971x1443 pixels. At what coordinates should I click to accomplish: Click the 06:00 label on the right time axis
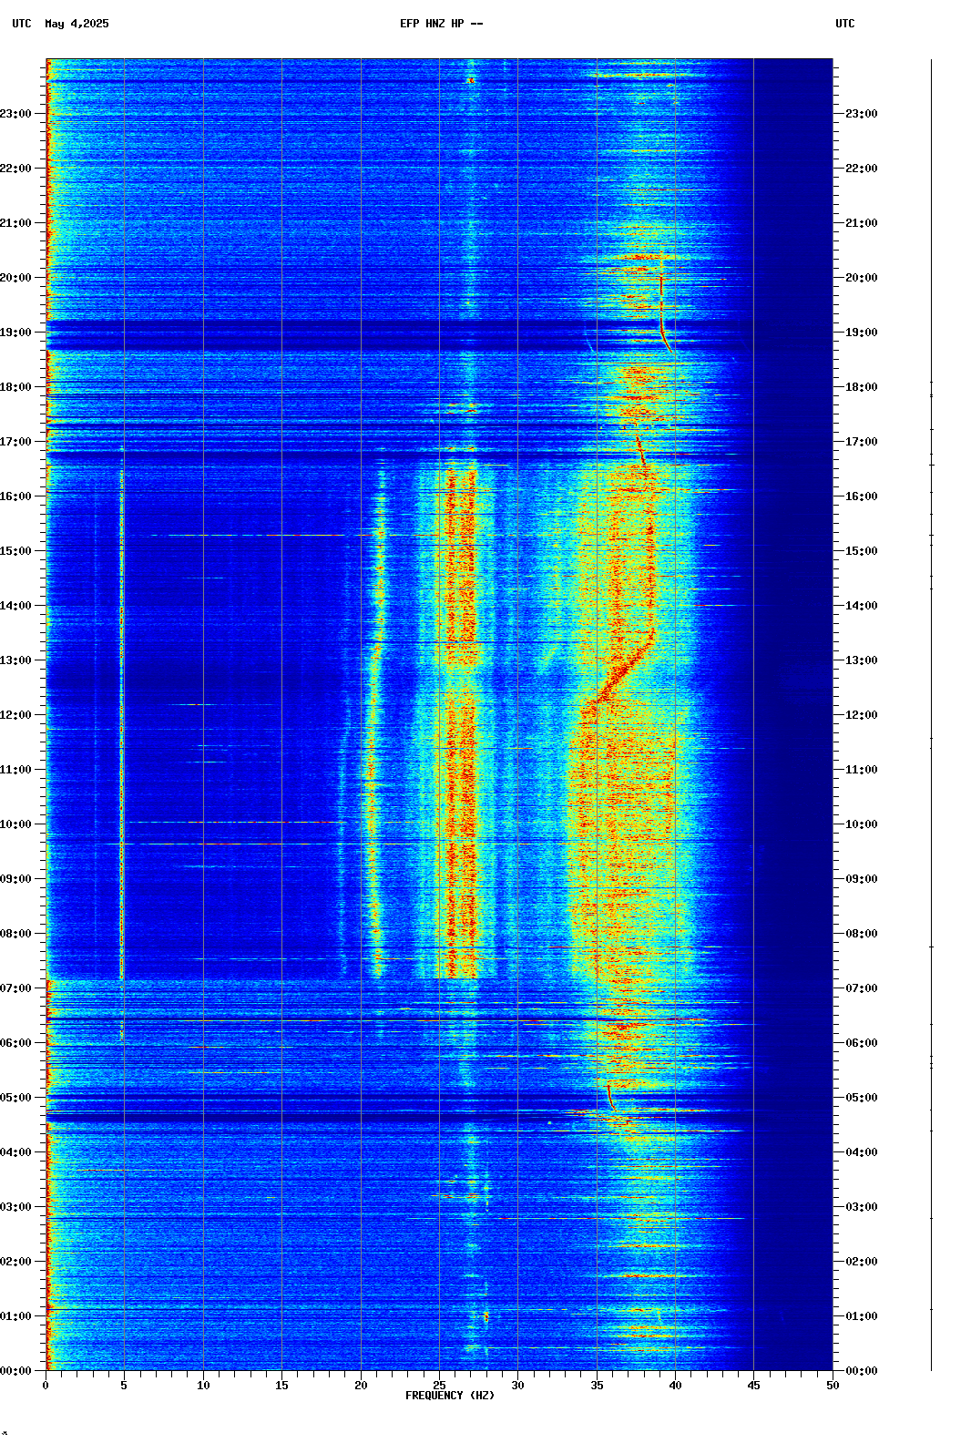(x=862, y=1043)
